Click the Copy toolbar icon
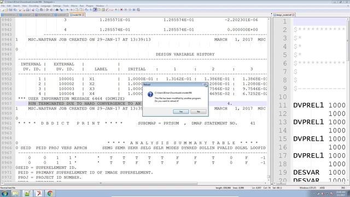Screen dimensions: 350x197 37,10
